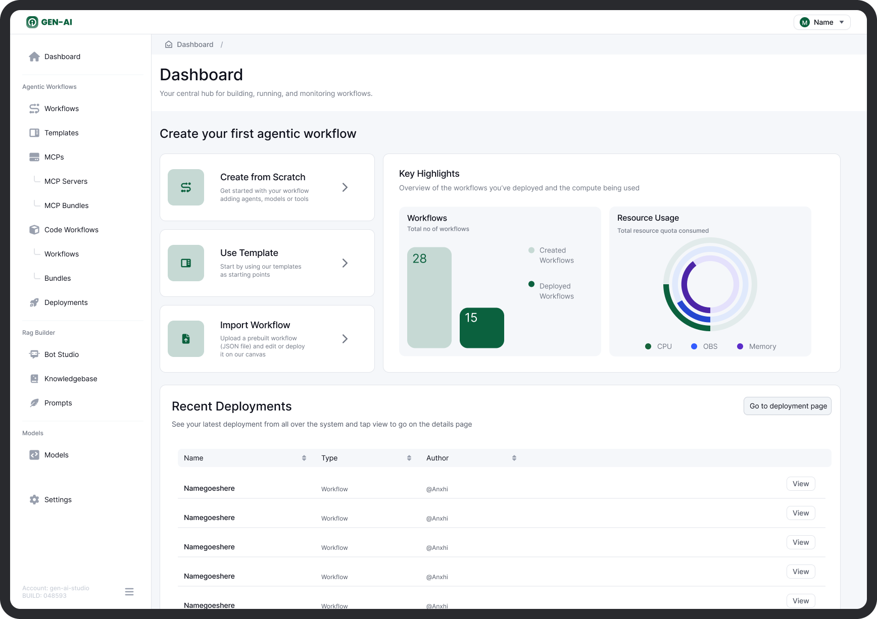The width and height of the screenshot is (877, 619).
Task: Select the Workflows icon in the sidebar
Action: 34,109
